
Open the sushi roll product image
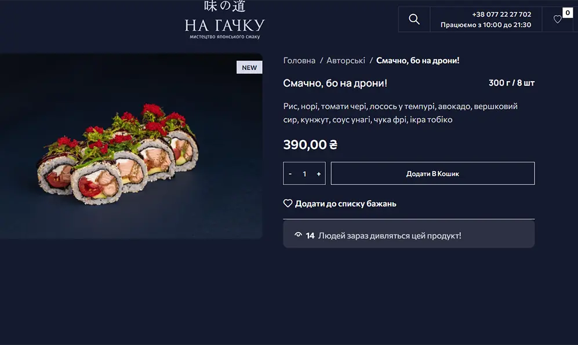click(131, 146)
